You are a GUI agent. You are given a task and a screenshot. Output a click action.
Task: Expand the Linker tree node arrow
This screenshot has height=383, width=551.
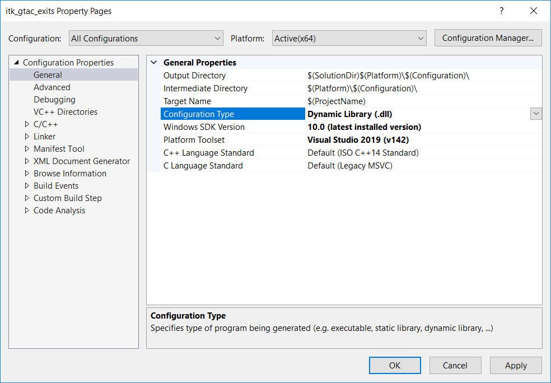point(27,137)
